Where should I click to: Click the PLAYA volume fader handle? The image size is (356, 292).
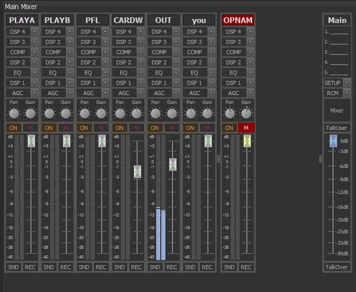pos(31,141)
